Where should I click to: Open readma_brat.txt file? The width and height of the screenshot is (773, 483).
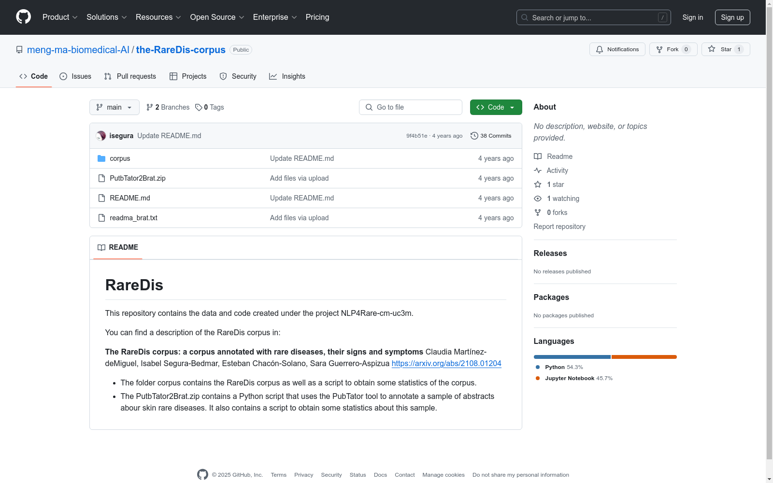pyautogui.click(x=134, y=218)
